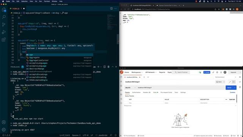Viewport: 243px width, 137px height.
Task: Click index.js in the breadcrumb
Action: 16,13
